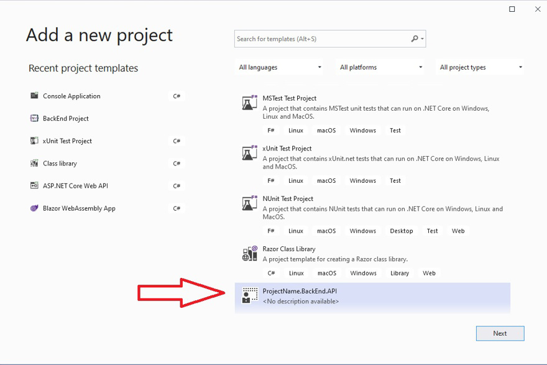Click the Test tag under MSTest Test Project
547x365 pixels.
[x=395, y=130]
